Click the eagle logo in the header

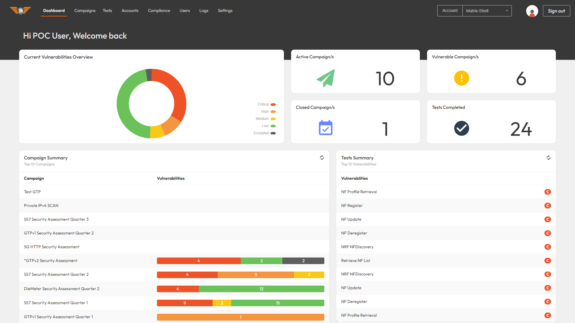(x=20, y=10)
